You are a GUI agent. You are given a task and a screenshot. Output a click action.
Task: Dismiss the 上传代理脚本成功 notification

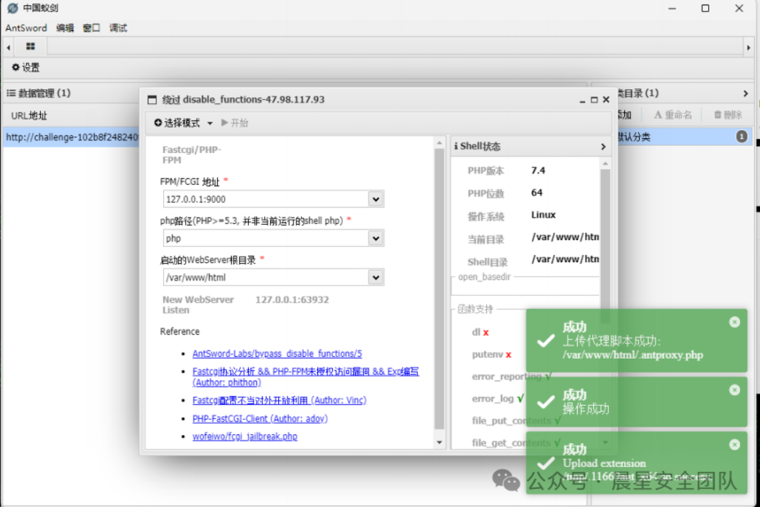734,322
